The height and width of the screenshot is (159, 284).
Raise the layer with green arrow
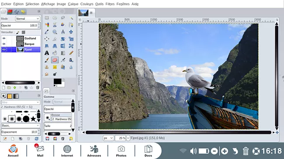tap(15, 88)
